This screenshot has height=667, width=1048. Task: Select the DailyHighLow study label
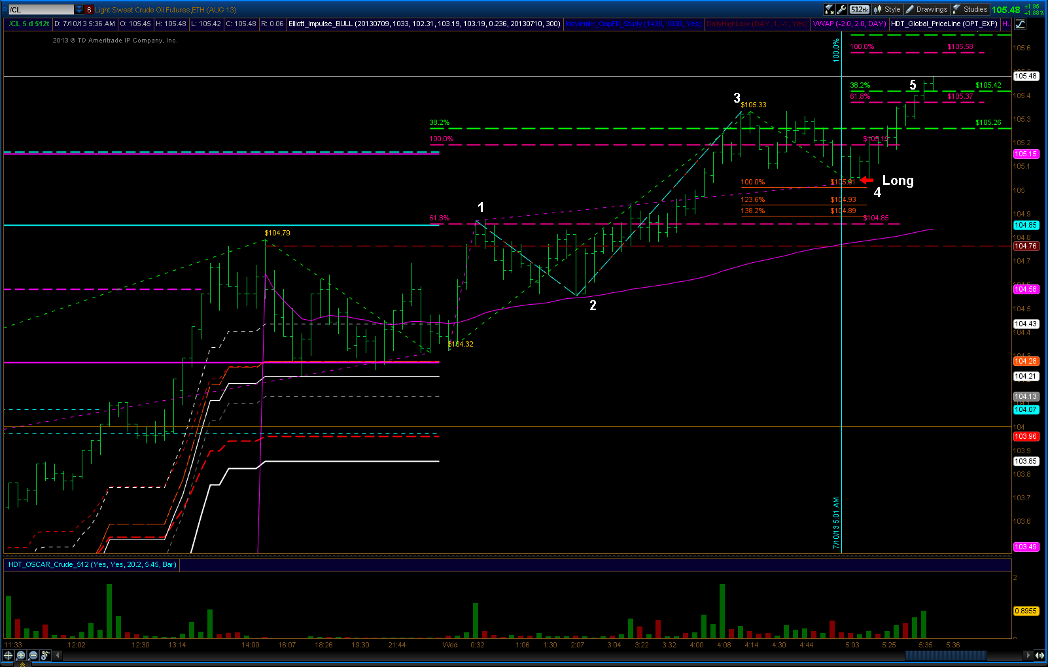pos(757,24)
